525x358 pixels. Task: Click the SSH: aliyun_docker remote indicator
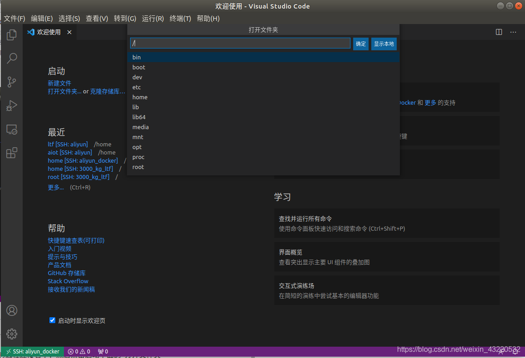(x=33, y=351)
